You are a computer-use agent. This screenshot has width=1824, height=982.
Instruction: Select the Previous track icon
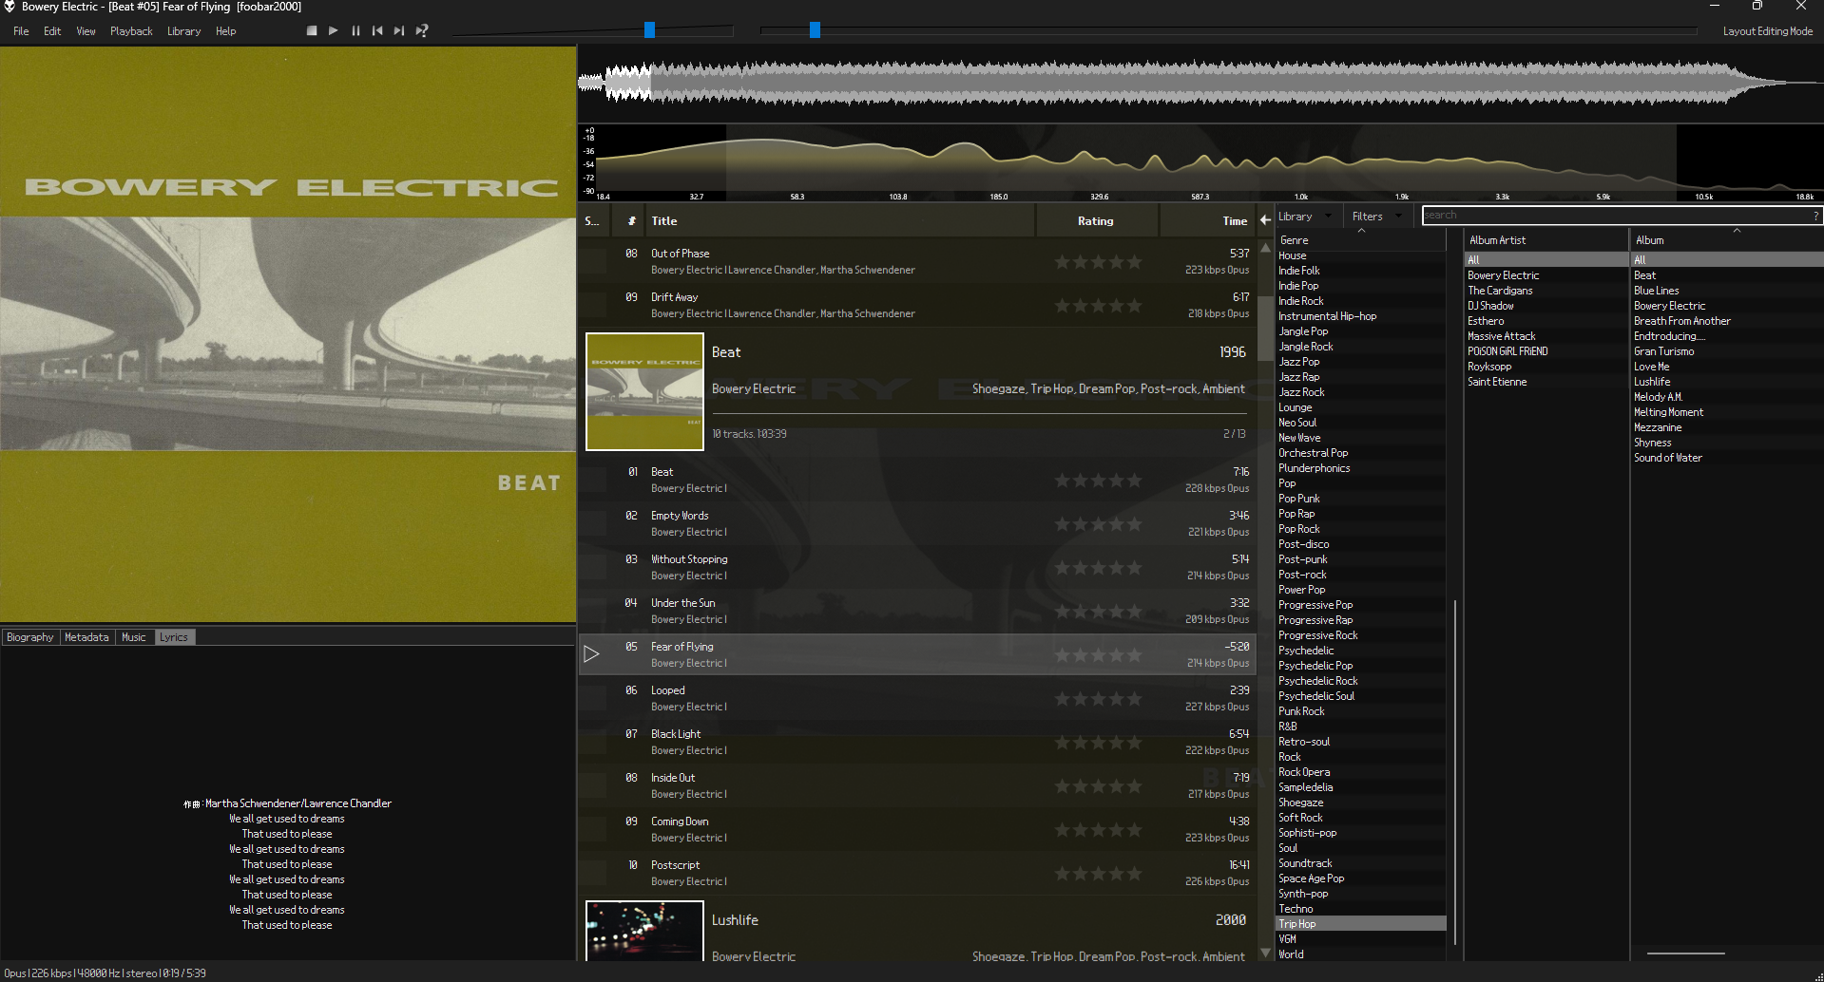point(376,29)
